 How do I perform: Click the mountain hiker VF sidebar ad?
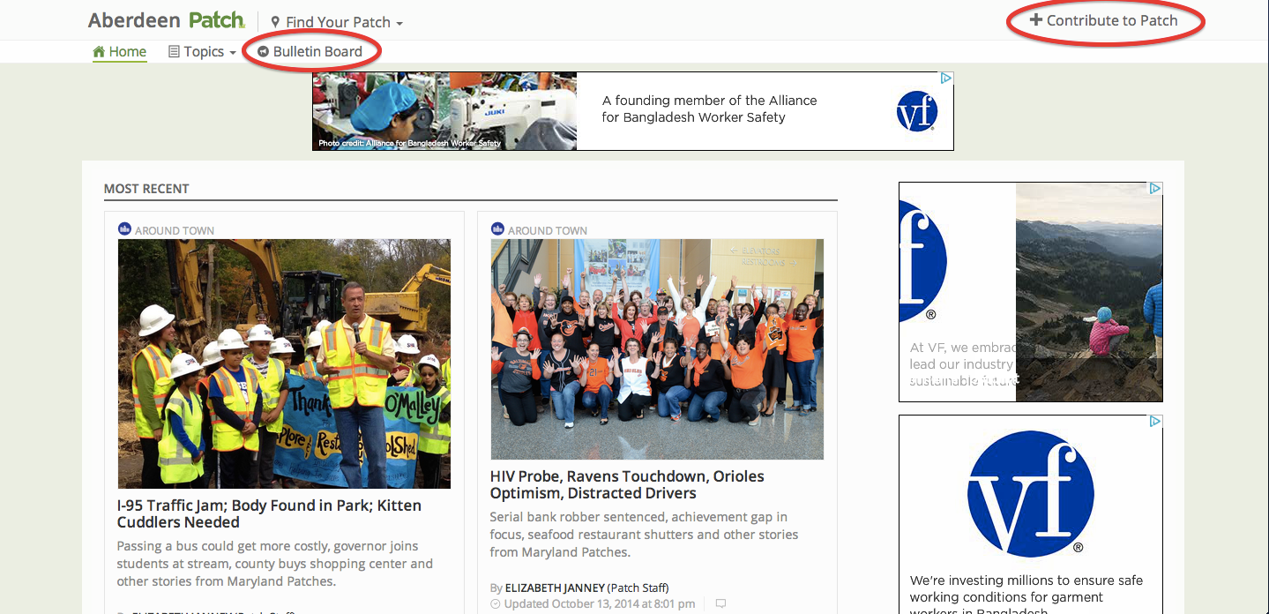1030,292
